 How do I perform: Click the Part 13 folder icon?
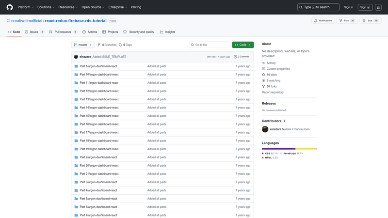pyautogui.click(x=76, y=99)
